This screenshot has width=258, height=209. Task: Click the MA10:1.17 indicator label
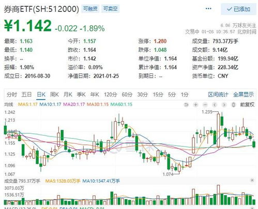(50, 104)
